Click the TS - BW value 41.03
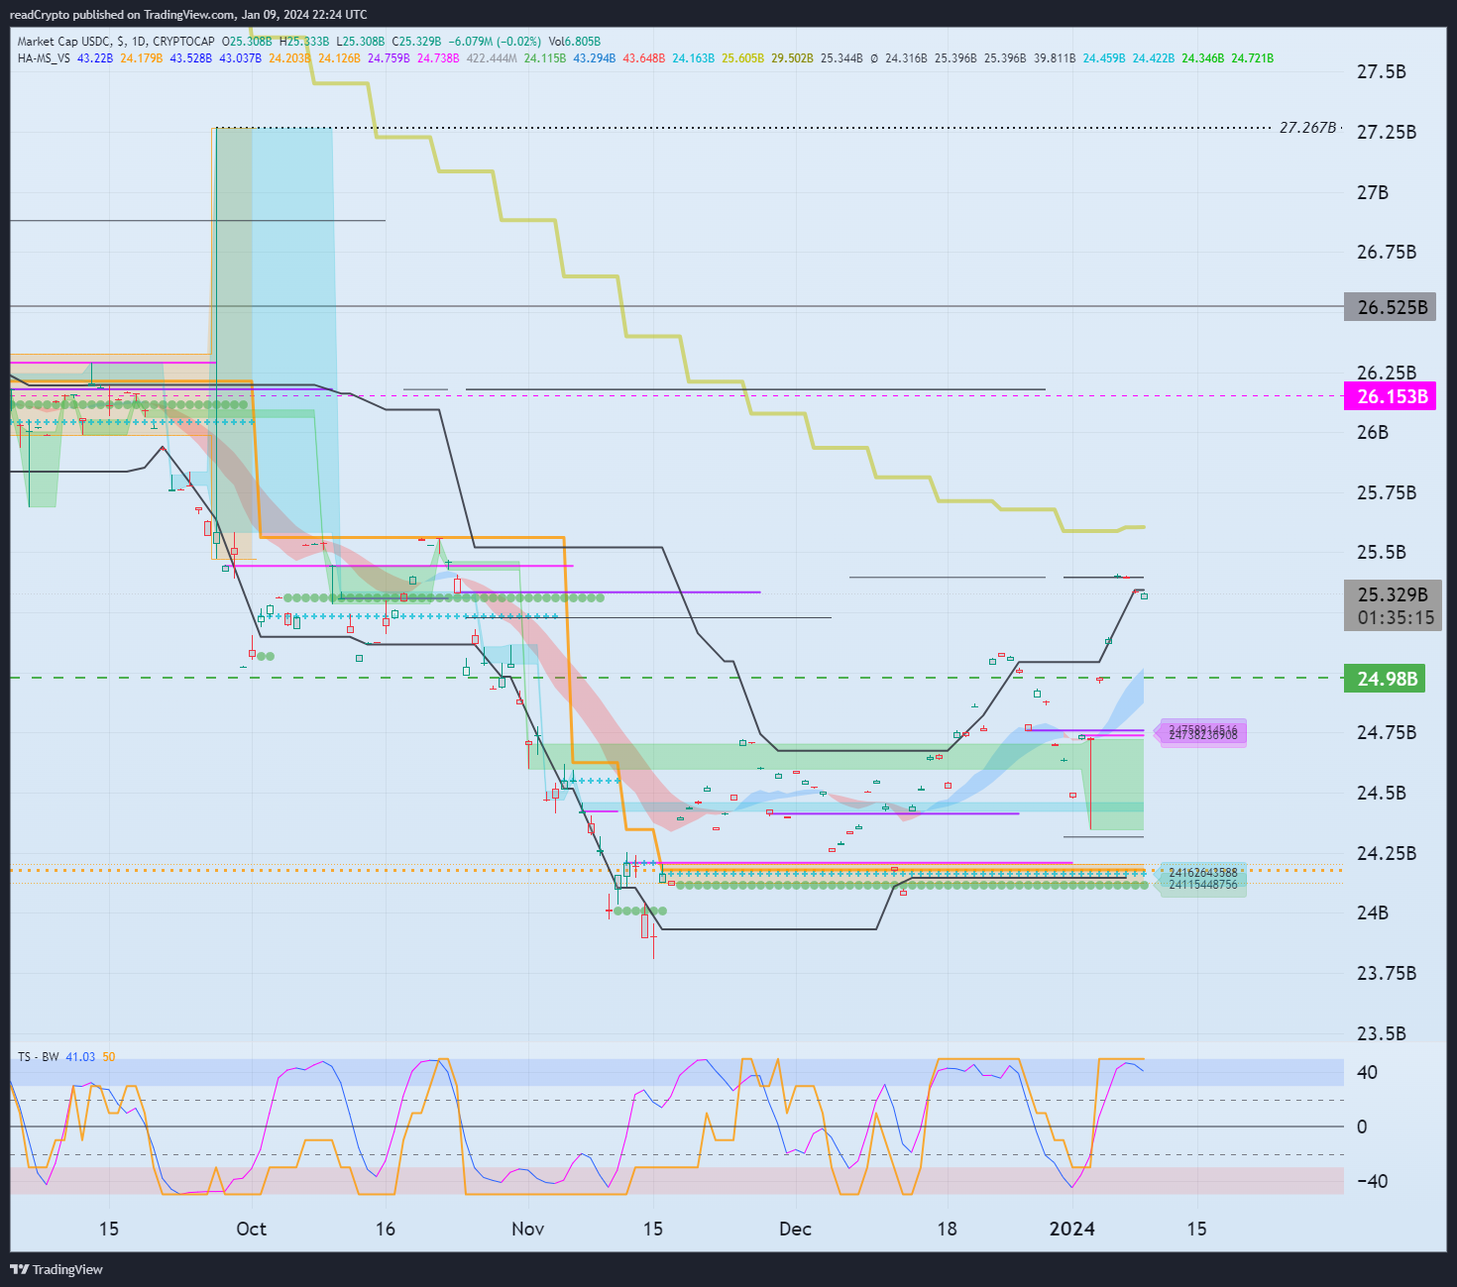The height and width of the screenshot is (1287, 1457). 80,1057
